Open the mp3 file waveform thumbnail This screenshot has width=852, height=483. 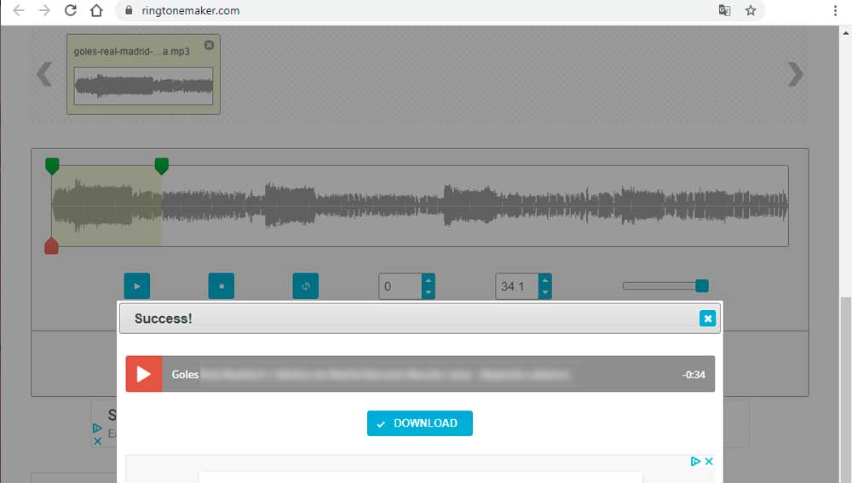143,86
